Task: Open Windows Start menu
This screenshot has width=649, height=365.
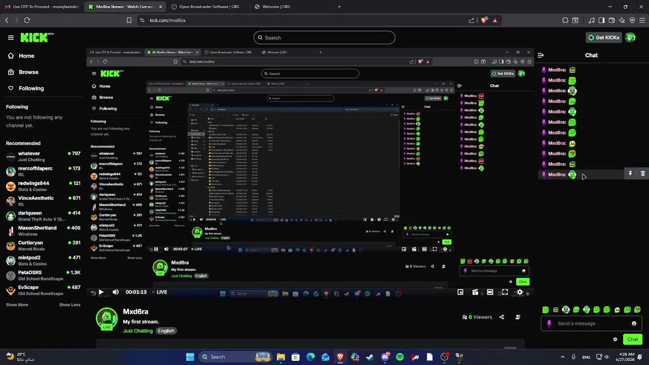Action: click(190, 357)
